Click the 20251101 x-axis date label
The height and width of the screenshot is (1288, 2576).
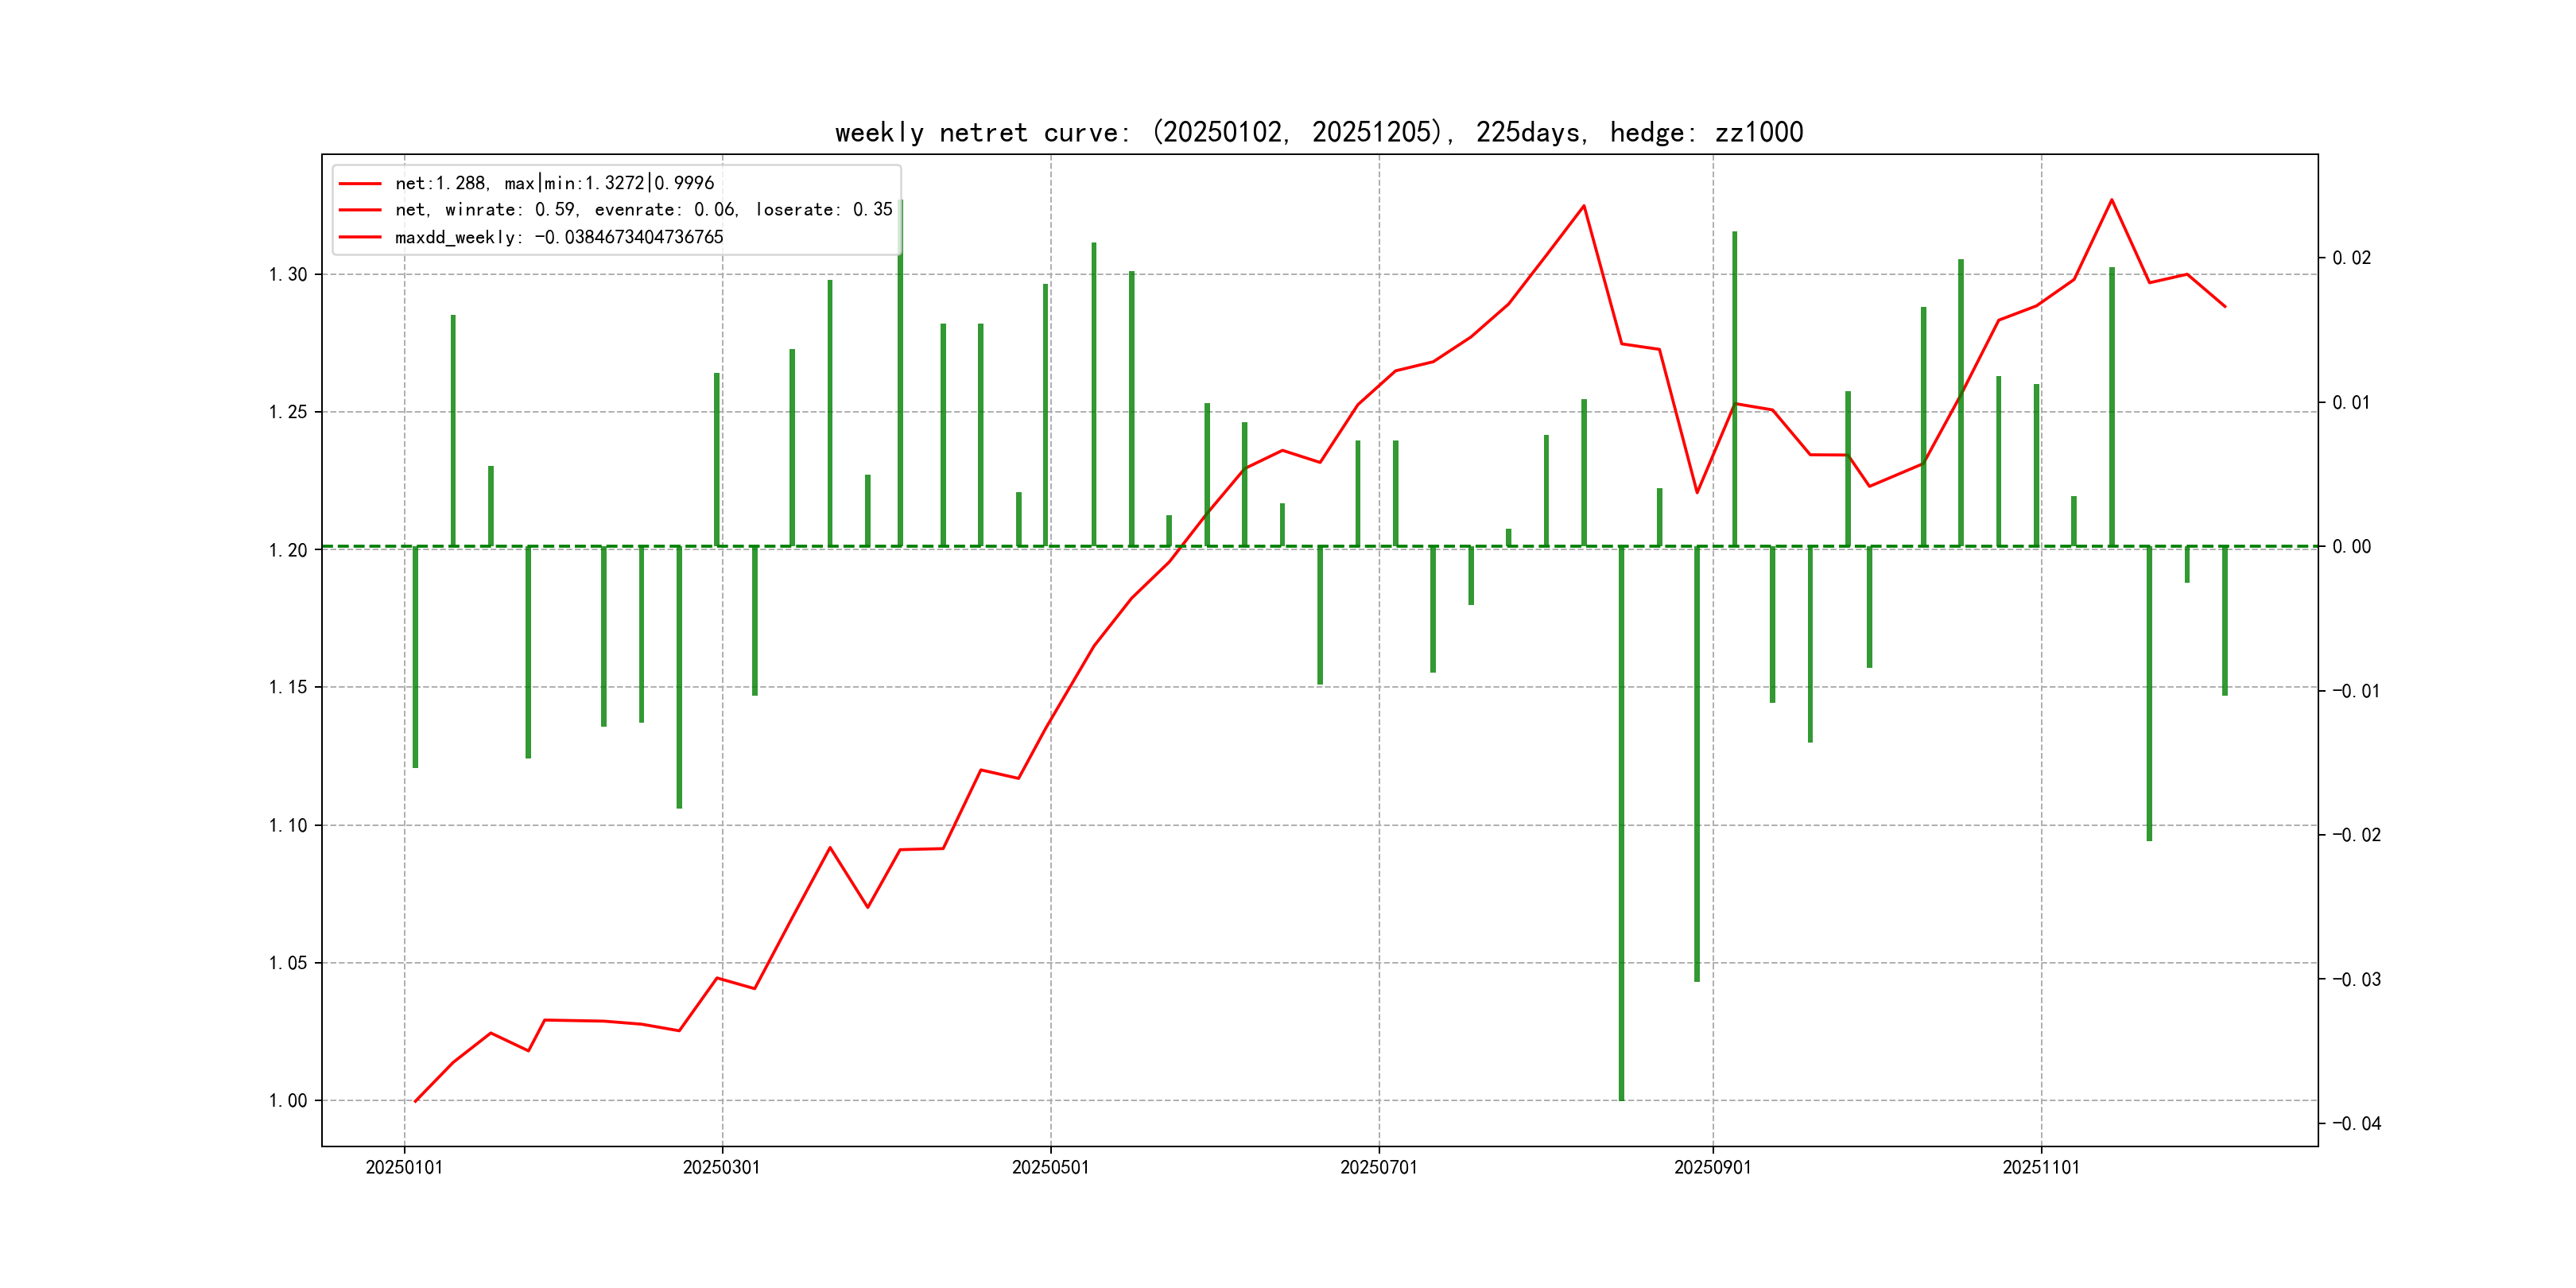2040,1167
